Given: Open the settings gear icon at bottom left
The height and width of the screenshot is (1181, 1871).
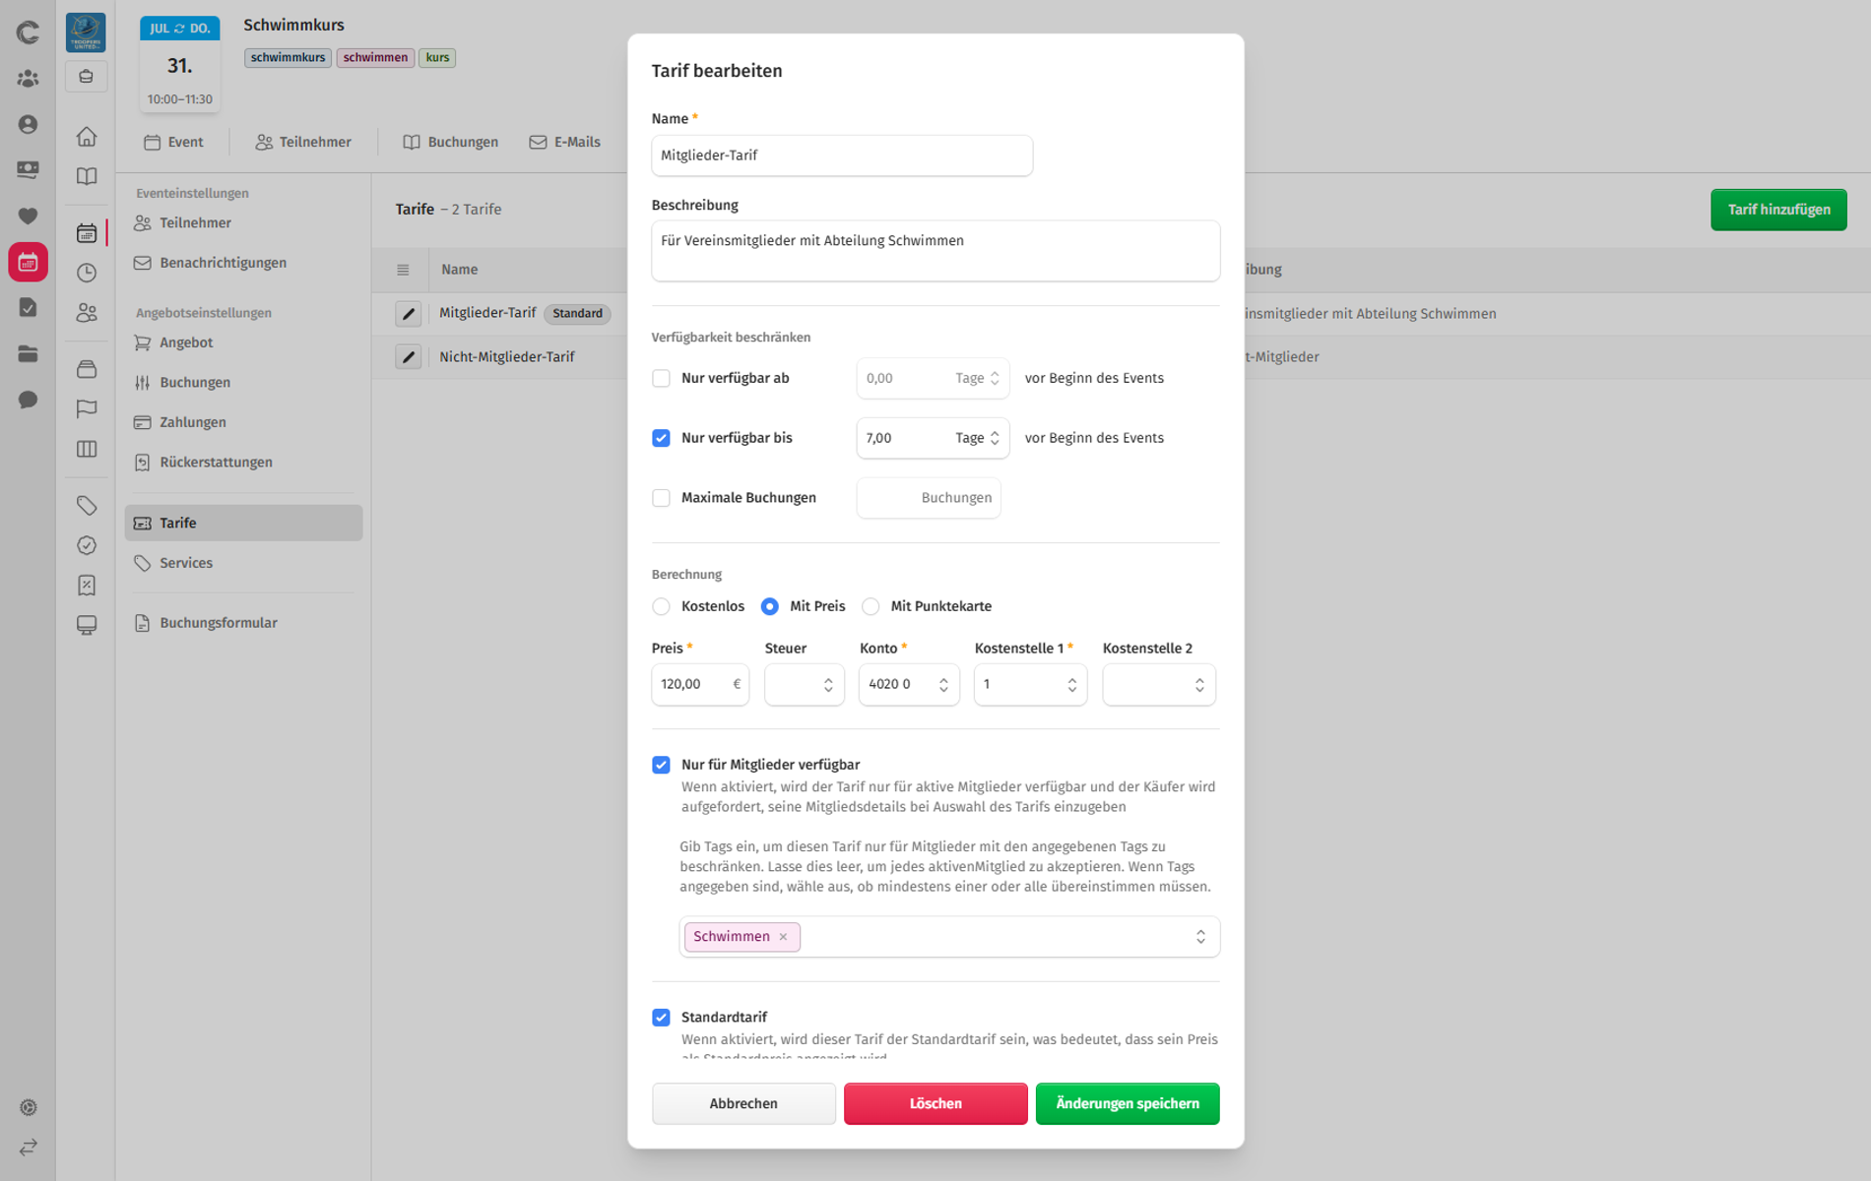Looking at the screenshot, I should click(28, 1107).
